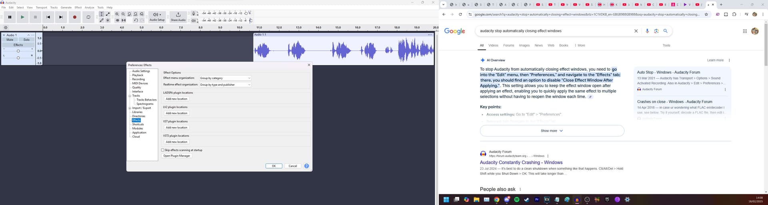Select the Envelope tool

pyautogui.click(x=108, y=14)
